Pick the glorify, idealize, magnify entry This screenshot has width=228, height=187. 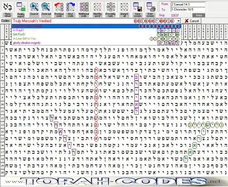tap(96, 43)
